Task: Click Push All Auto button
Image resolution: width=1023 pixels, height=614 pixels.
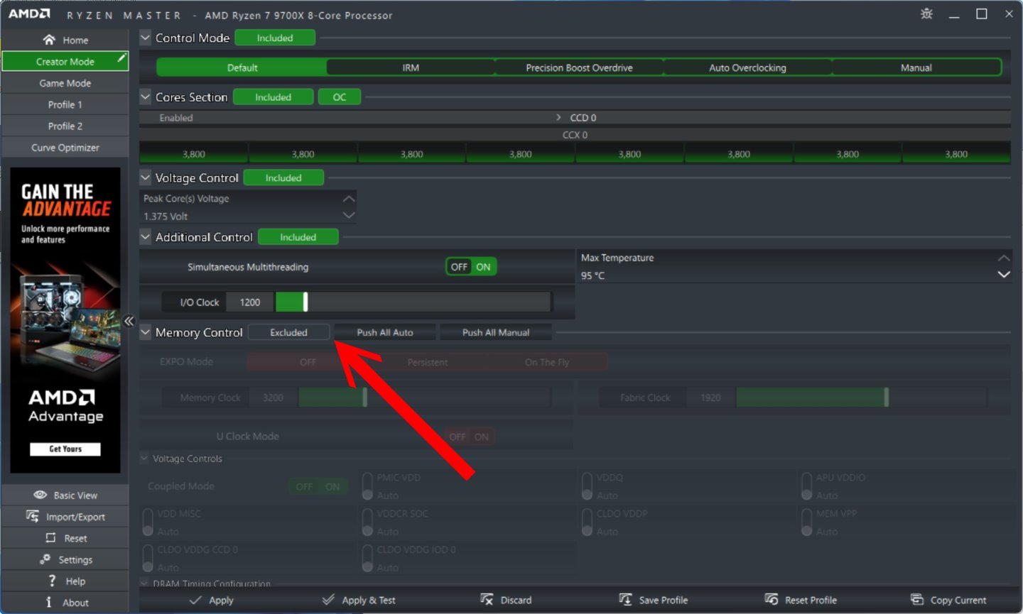Action: pos(385,332)
